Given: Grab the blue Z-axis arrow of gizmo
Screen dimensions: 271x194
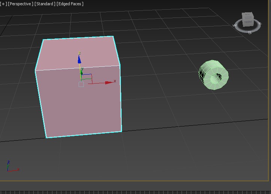Looking at the screenshot, I should pos(79,59).
